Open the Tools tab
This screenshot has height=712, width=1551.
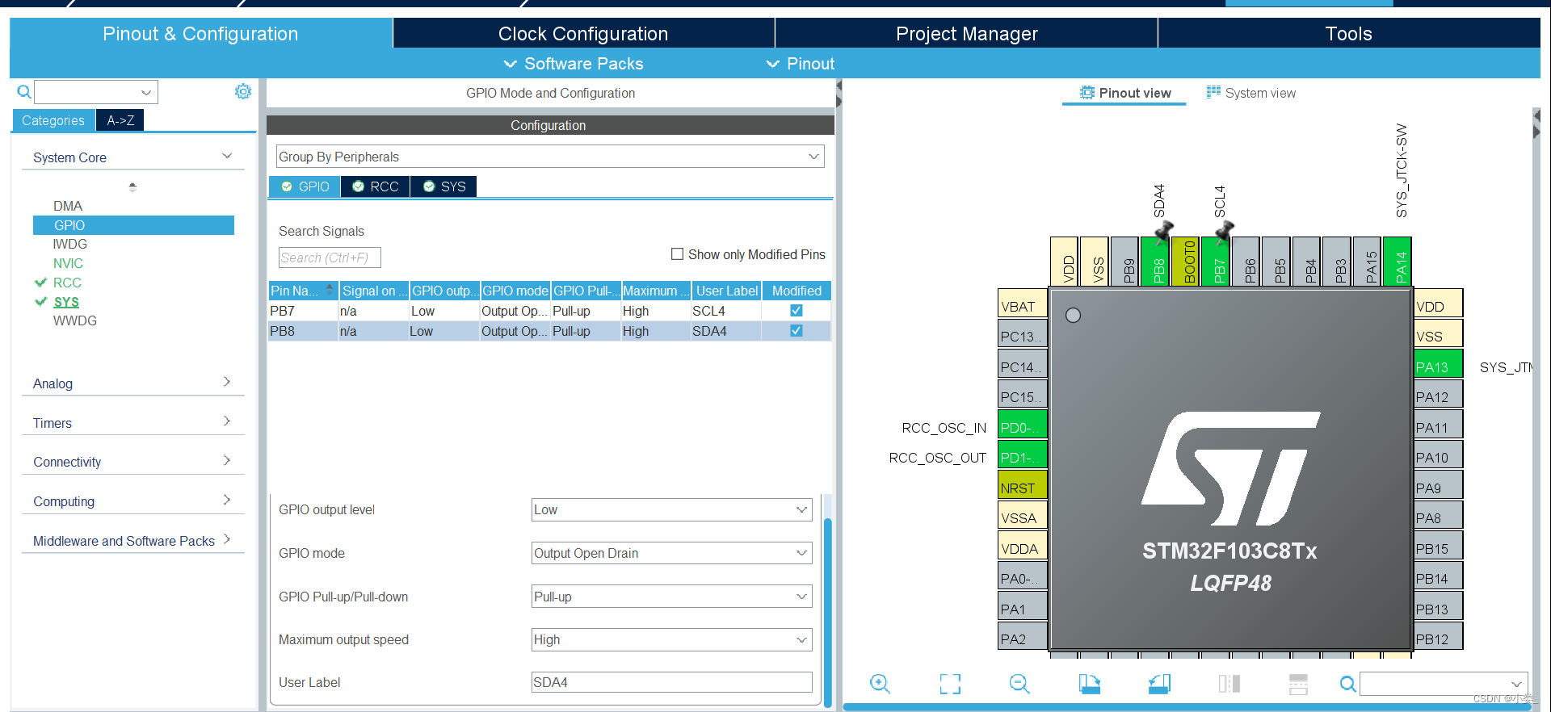coord(1348,34)
